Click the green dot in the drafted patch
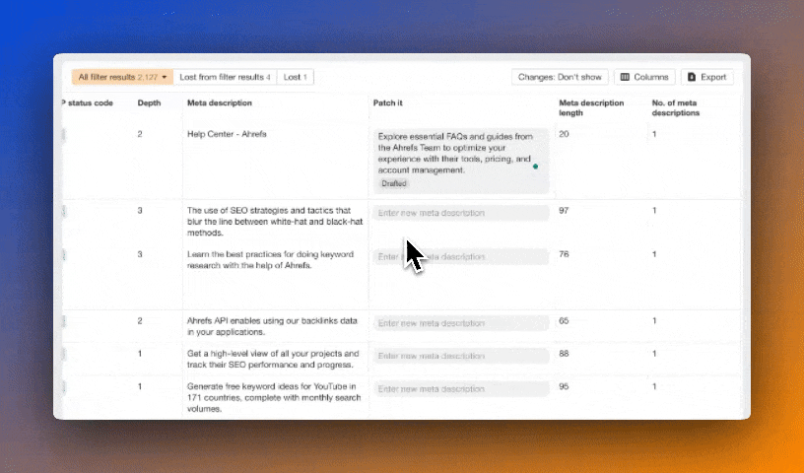Screen dimensions: 804x473 535,167
